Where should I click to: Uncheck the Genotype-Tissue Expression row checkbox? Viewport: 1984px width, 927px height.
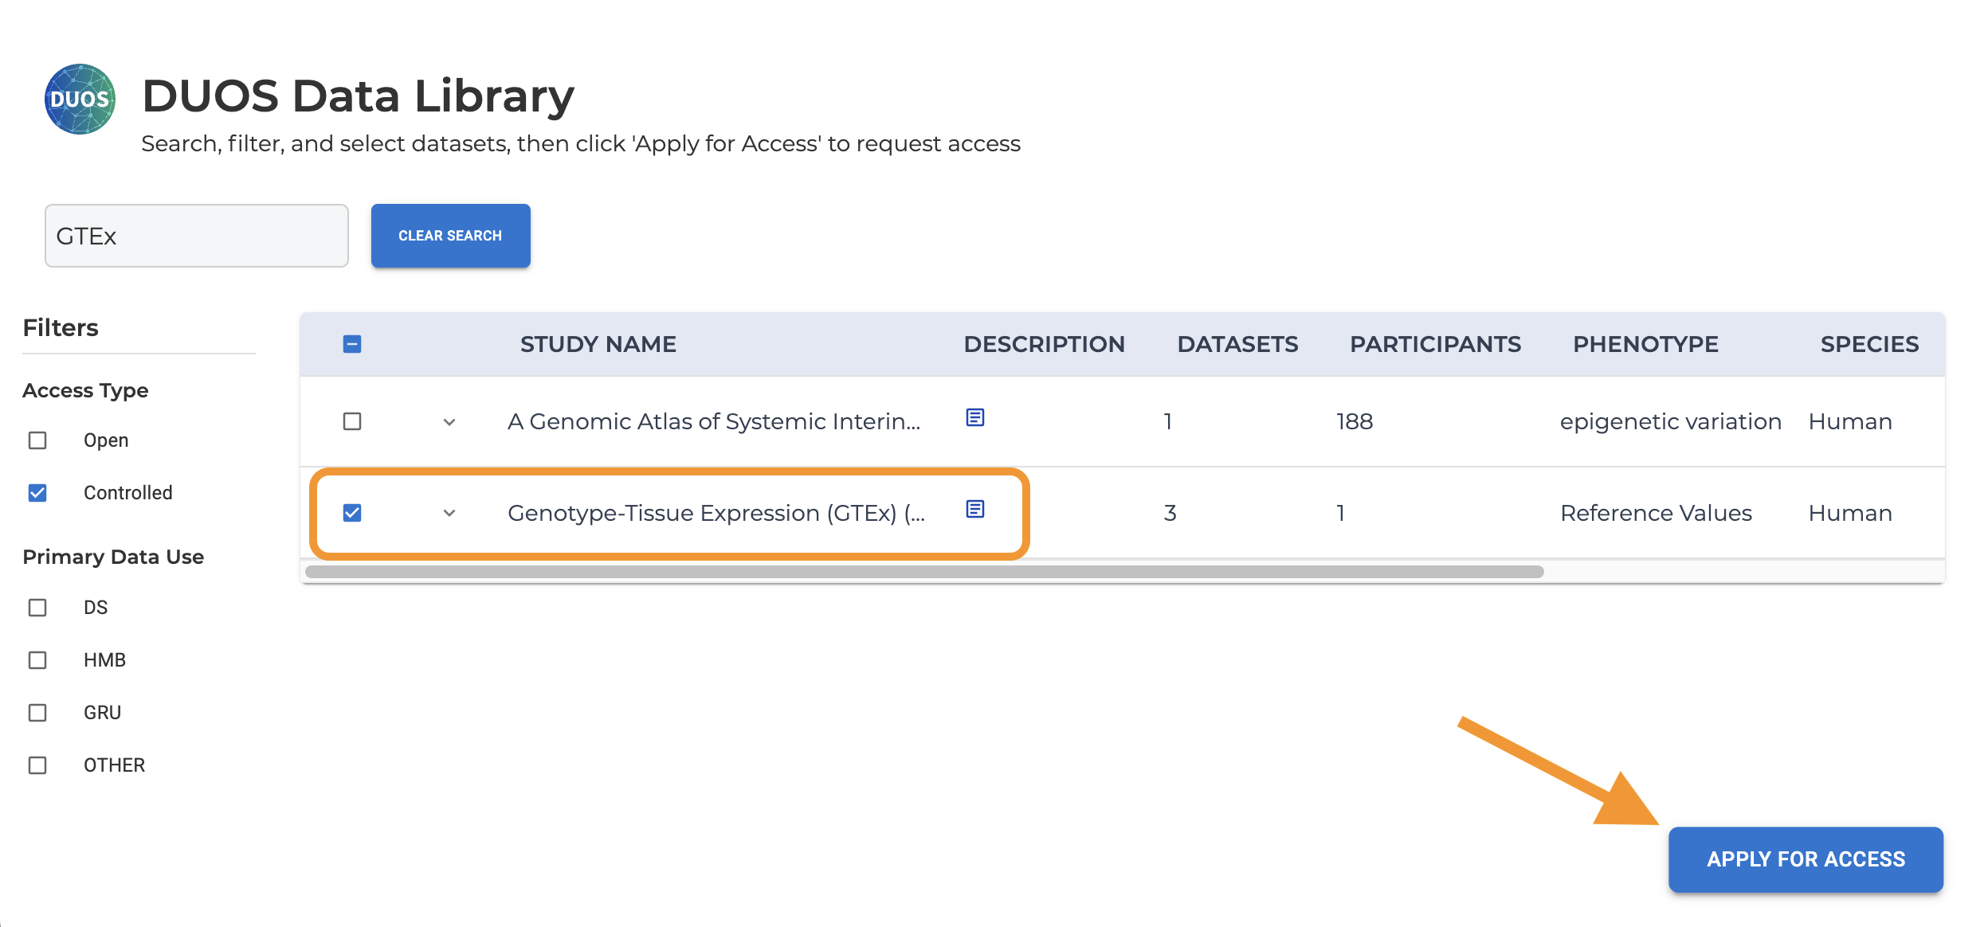(352, 513)
